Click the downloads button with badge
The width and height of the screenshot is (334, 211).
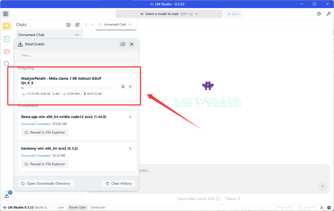pos(7,195)
